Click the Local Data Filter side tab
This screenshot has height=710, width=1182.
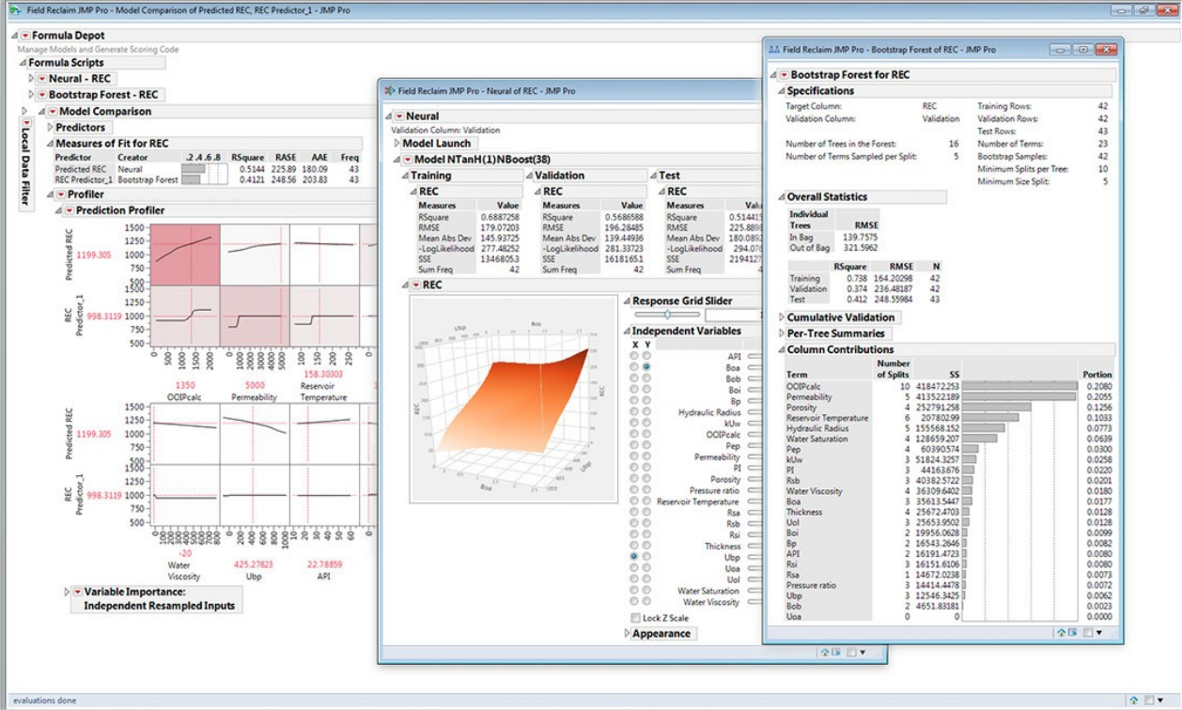coord(25,162)
